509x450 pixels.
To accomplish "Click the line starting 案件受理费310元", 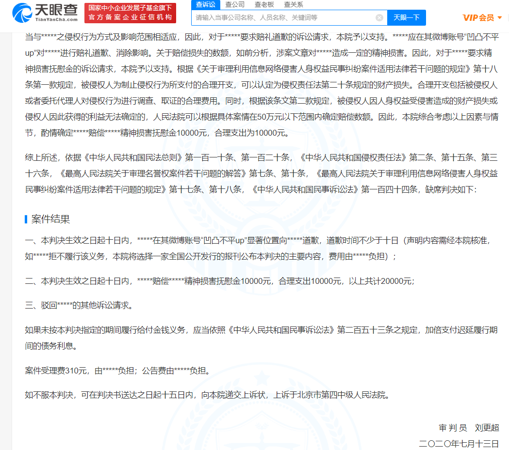I will 119,371.
